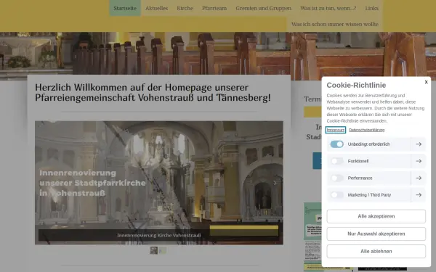Open the Startseite menu item
Image resolution: width=436 pixels, height=272 pixels.
[x=125, y=8]
